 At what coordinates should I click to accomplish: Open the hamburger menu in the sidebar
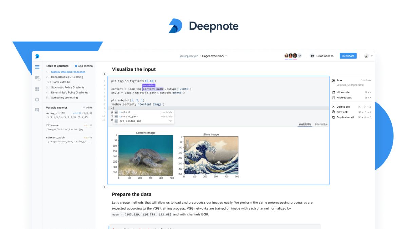click(x=37, y=67)
